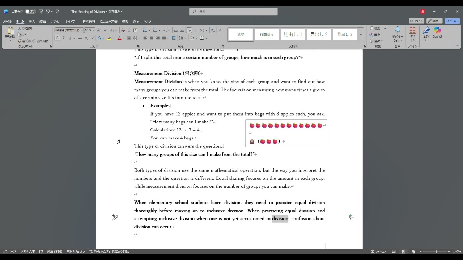Click 置換 (Replace) in the Editing group
The image size is (463, 260).
[375, 35]
